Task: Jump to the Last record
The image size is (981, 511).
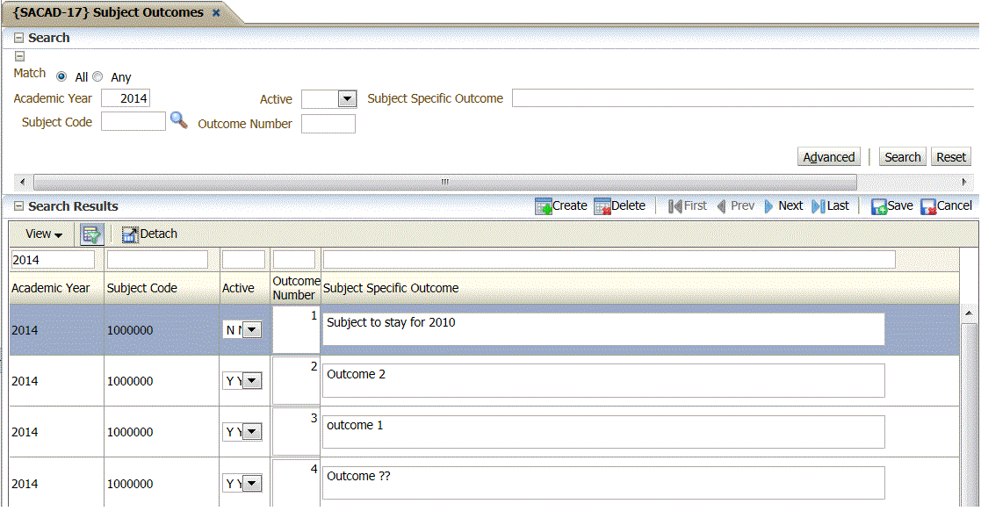Action: (831, 205)
